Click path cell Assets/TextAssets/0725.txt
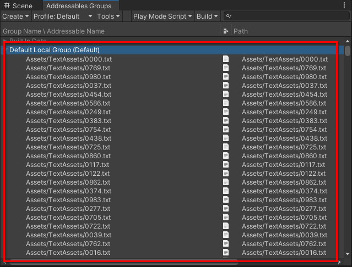This screenshot has width=352, height=267. [x=284, y=147]
